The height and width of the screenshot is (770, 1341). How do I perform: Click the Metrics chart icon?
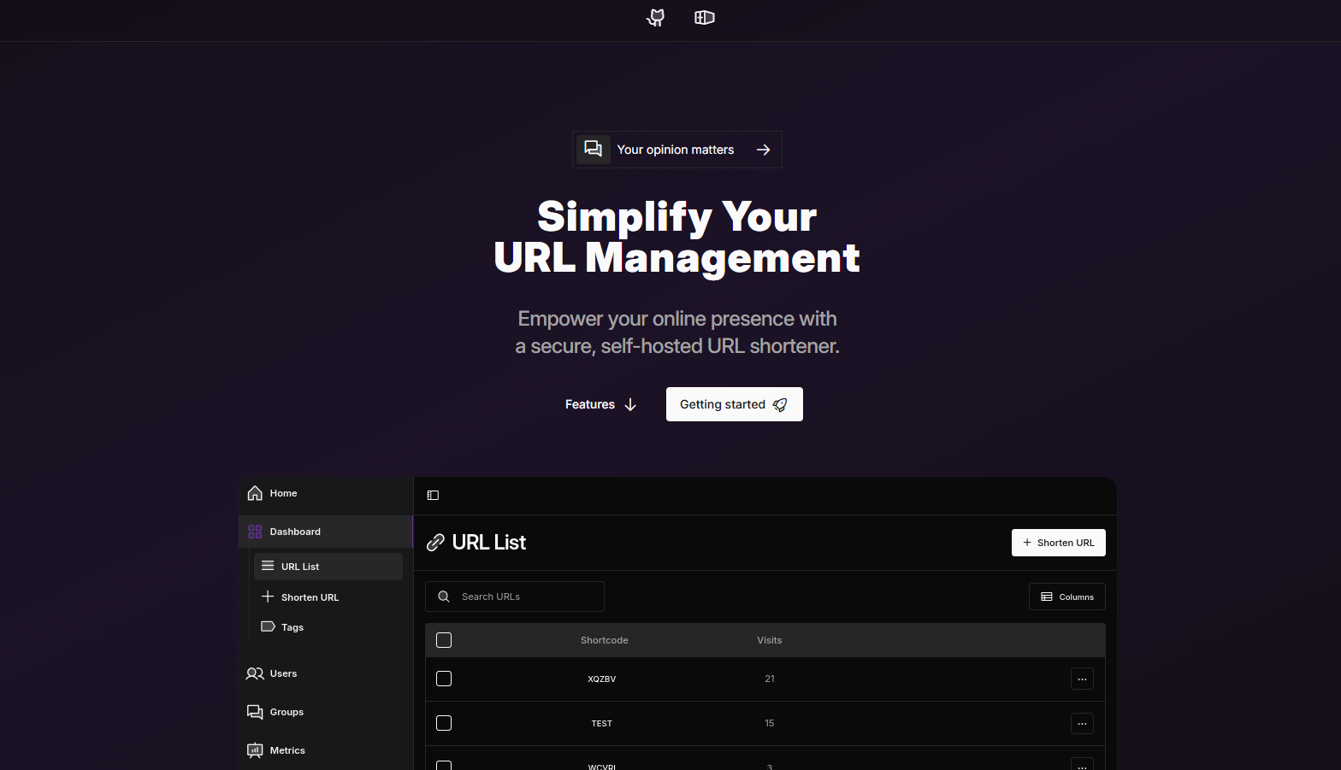point(255,750)
